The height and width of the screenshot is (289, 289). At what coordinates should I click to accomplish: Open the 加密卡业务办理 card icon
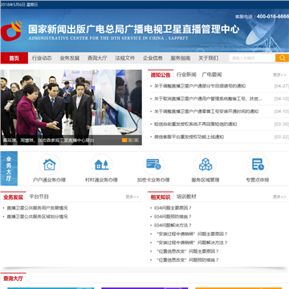point(153,165)
